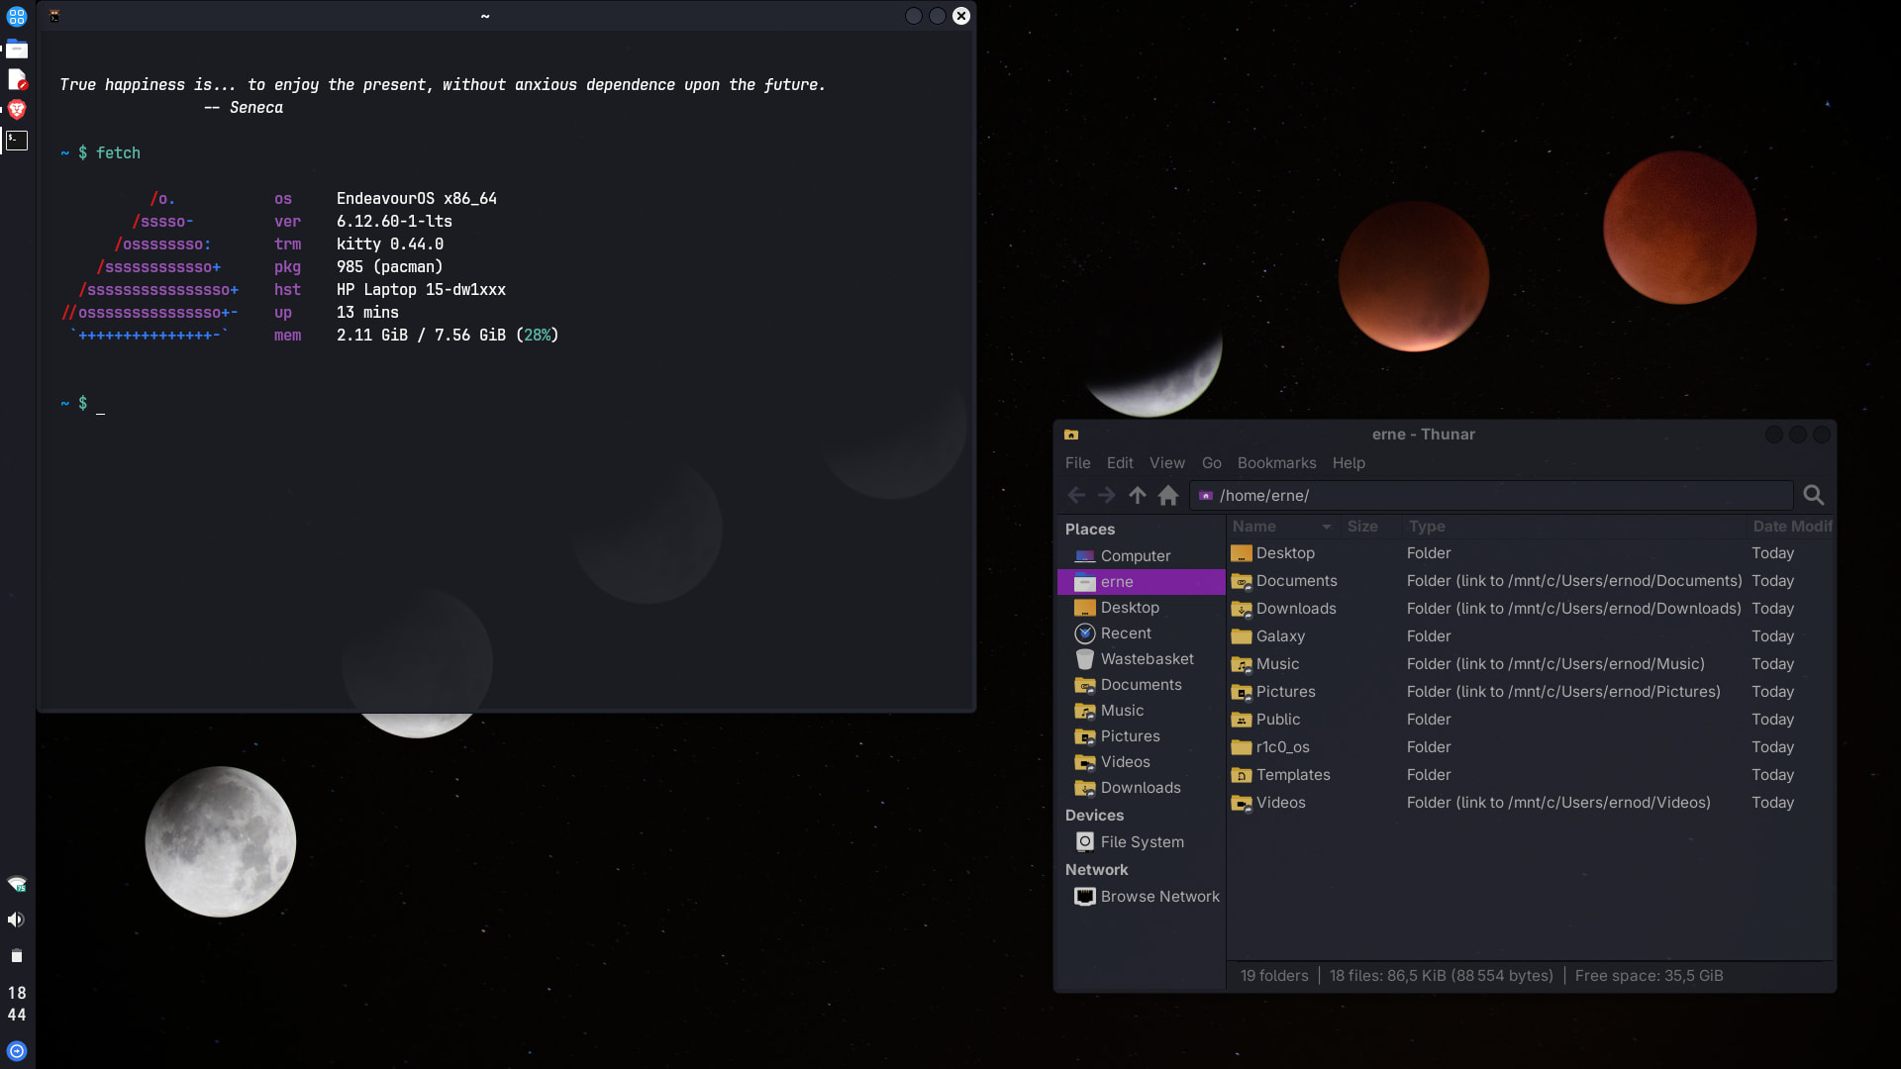The image size is (1901, 1069).
Task: Click the Home icon in Thunar's toolbar
Action: (1168, 495)
